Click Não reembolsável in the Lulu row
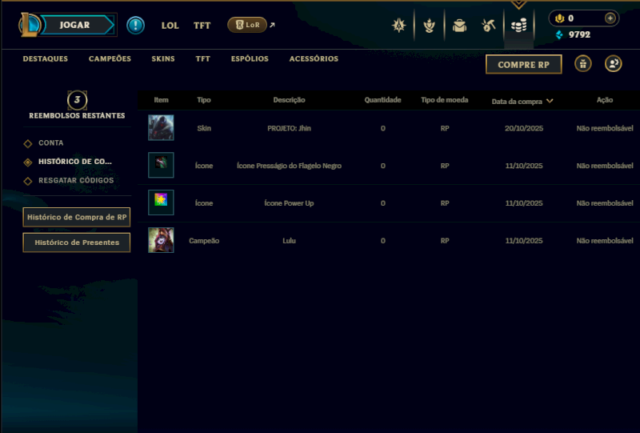The width and height of the screenshot is (640, 433). 605,241
